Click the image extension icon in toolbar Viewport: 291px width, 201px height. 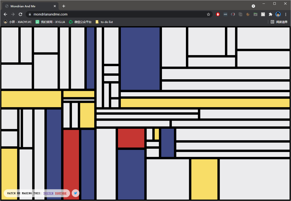point(263,15)
